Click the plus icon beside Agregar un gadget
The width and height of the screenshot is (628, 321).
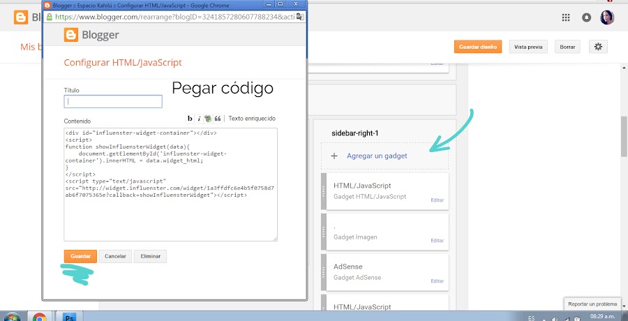[x=334, y=156]
